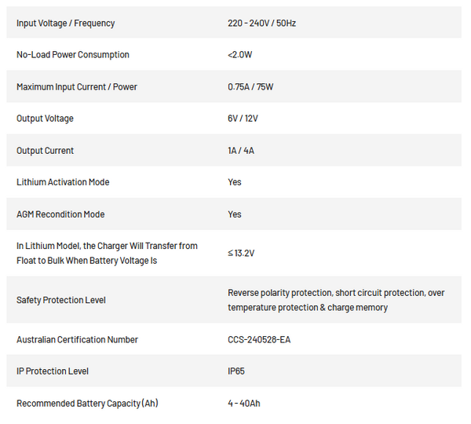Screen dimensions: 471x424
Task: Select the ≤13.2V float-to-bulk voltage value
Action: pyautogui.click(x=241, y=254)
